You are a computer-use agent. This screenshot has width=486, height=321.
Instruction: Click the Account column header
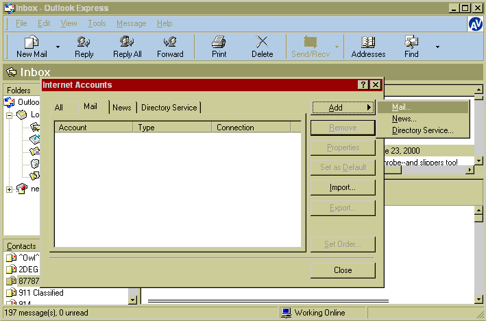pyautogui.click(x=94, y=128)
